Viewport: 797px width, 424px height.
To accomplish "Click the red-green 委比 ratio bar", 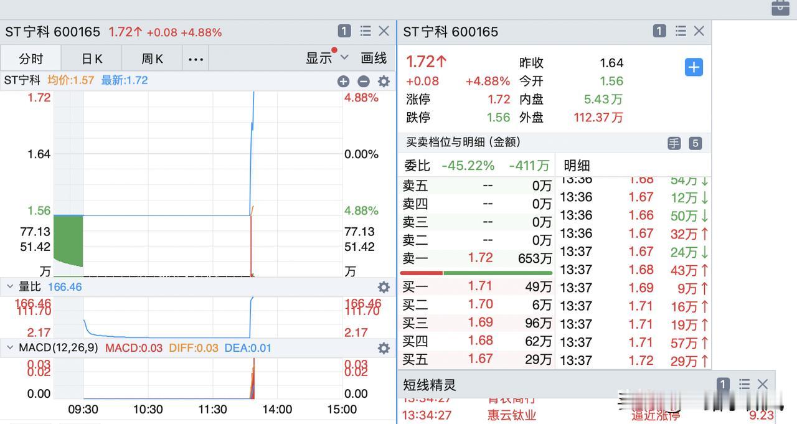I will point(476,273).
